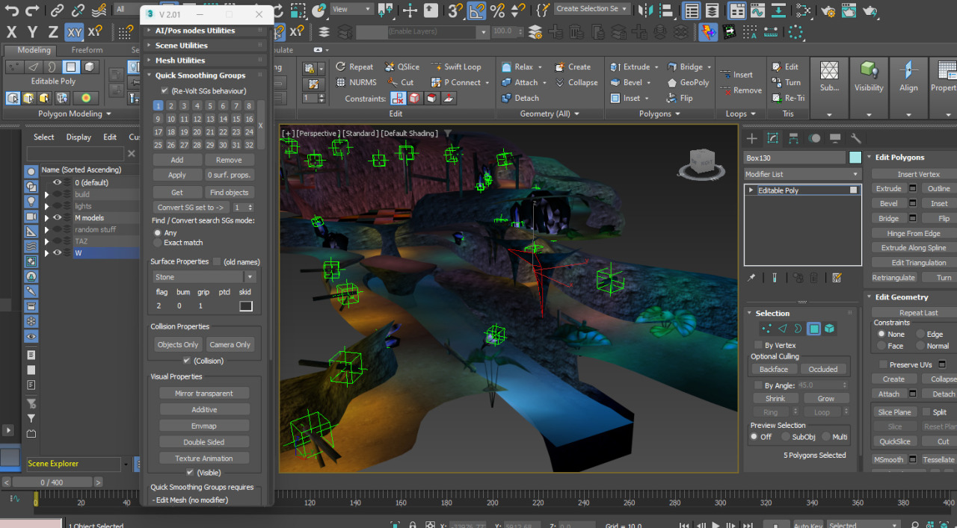The image size is (957, 528).
Task: Toggle Re-Volt SGs behaviour checkbox
Action: point(164,90)
